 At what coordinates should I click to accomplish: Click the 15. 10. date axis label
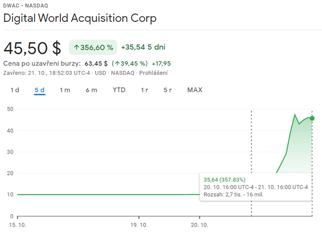click(x=18, y=225)
